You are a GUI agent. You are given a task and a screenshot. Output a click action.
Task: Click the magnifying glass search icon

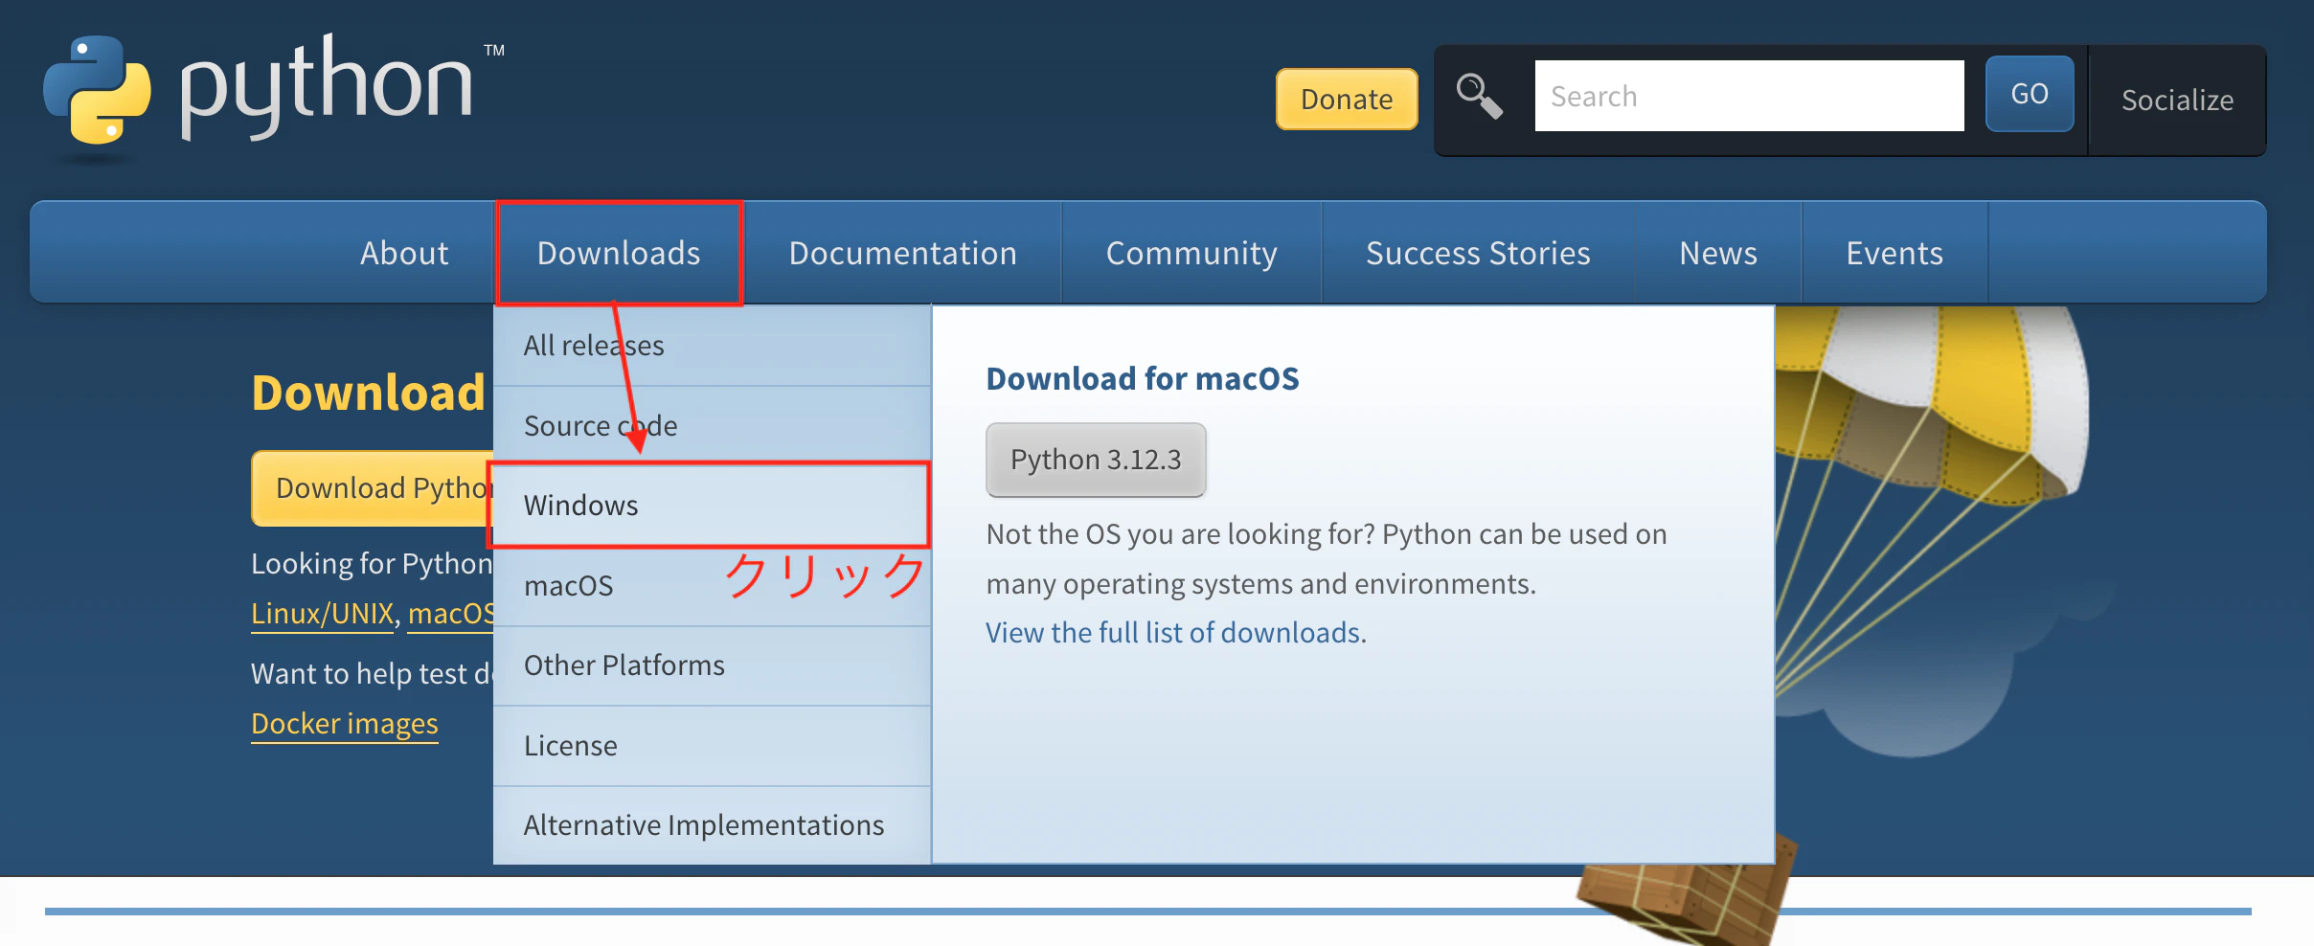pos(1479,97)
